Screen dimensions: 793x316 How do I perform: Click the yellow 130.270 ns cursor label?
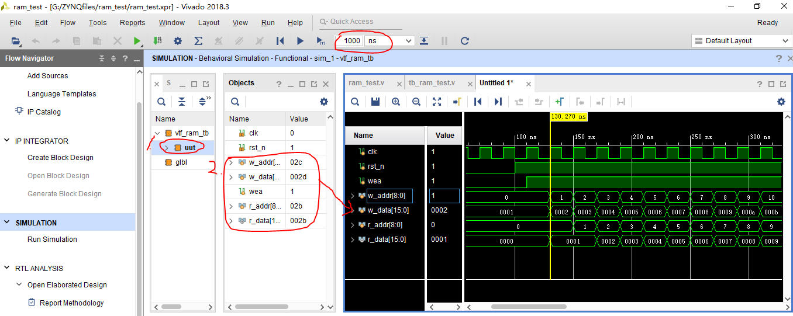point(569,117)
